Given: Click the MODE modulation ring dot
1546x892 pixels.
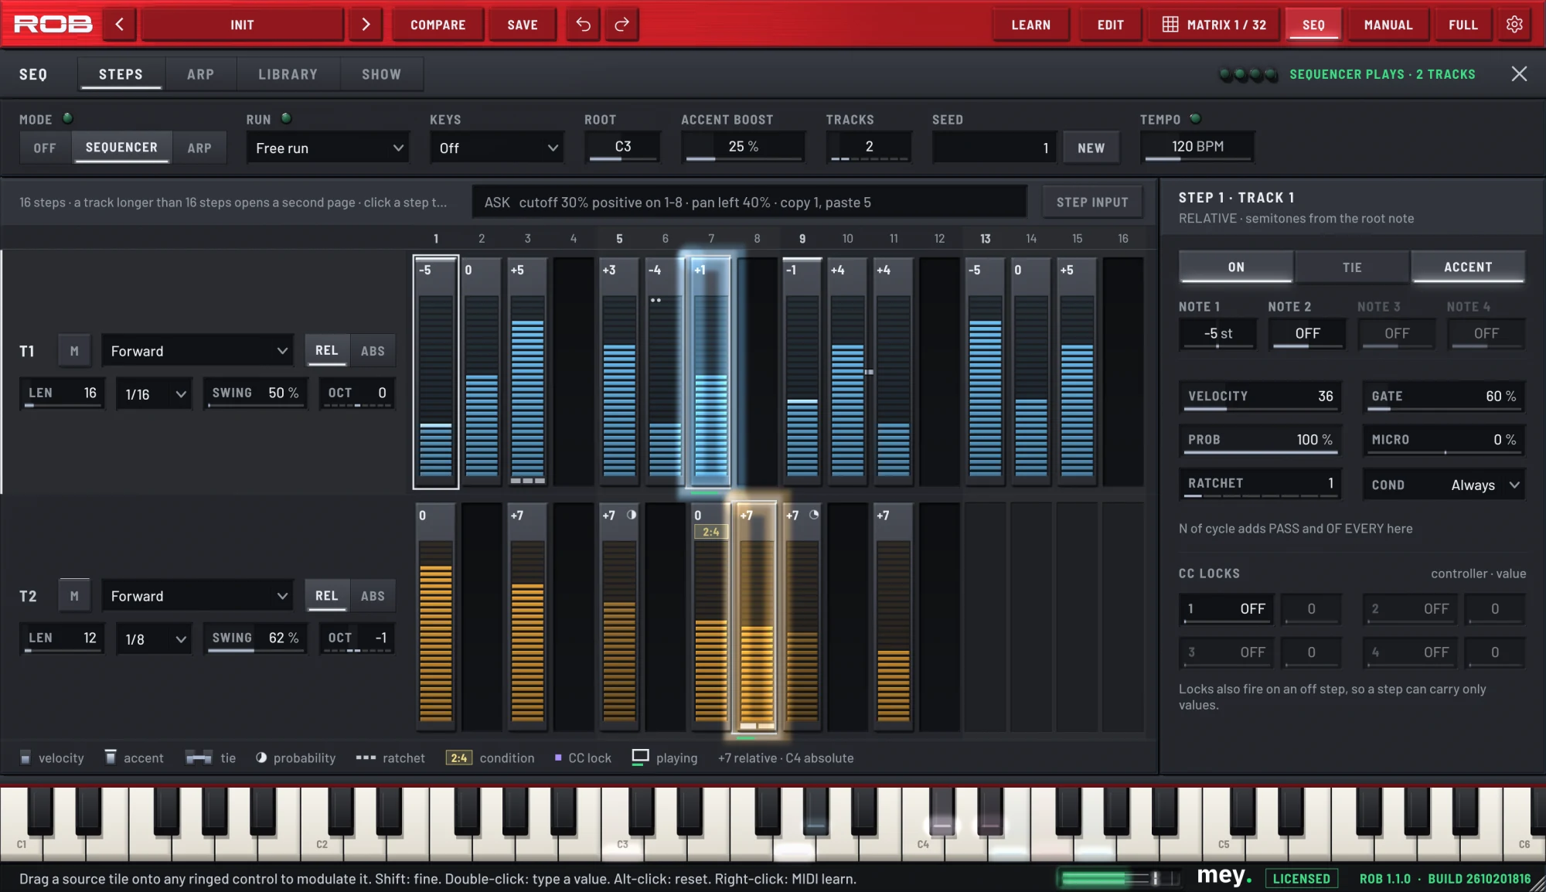Looking at the screenshot, I should pyautogui.click(x=67, y=118).
